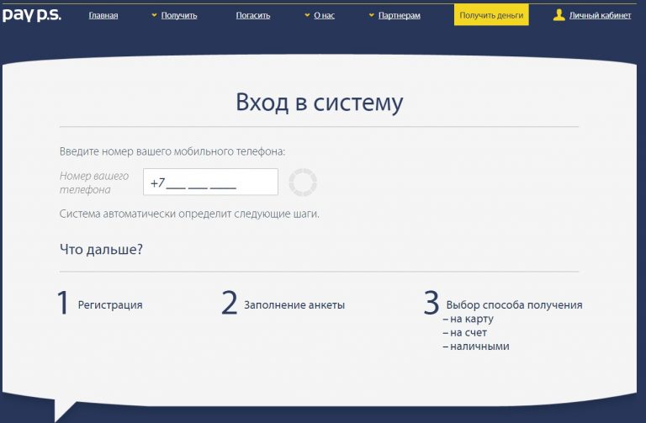Click the step 2 Заполнение анкеты text

point(294,305)
